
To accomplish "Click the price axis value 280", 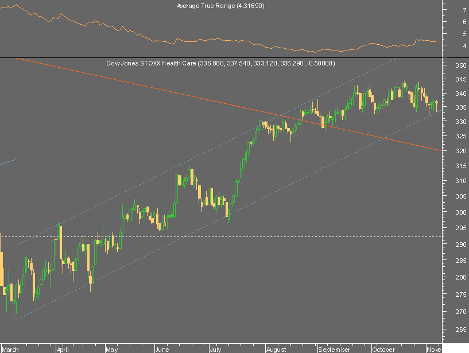I will tap(460, 277).
